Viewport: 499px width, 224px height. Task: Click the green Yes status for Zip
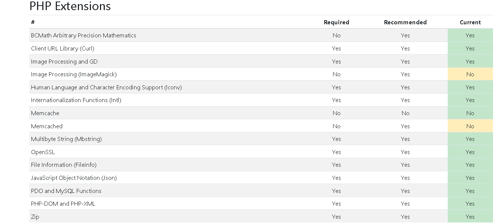click(x=470, y=217)
